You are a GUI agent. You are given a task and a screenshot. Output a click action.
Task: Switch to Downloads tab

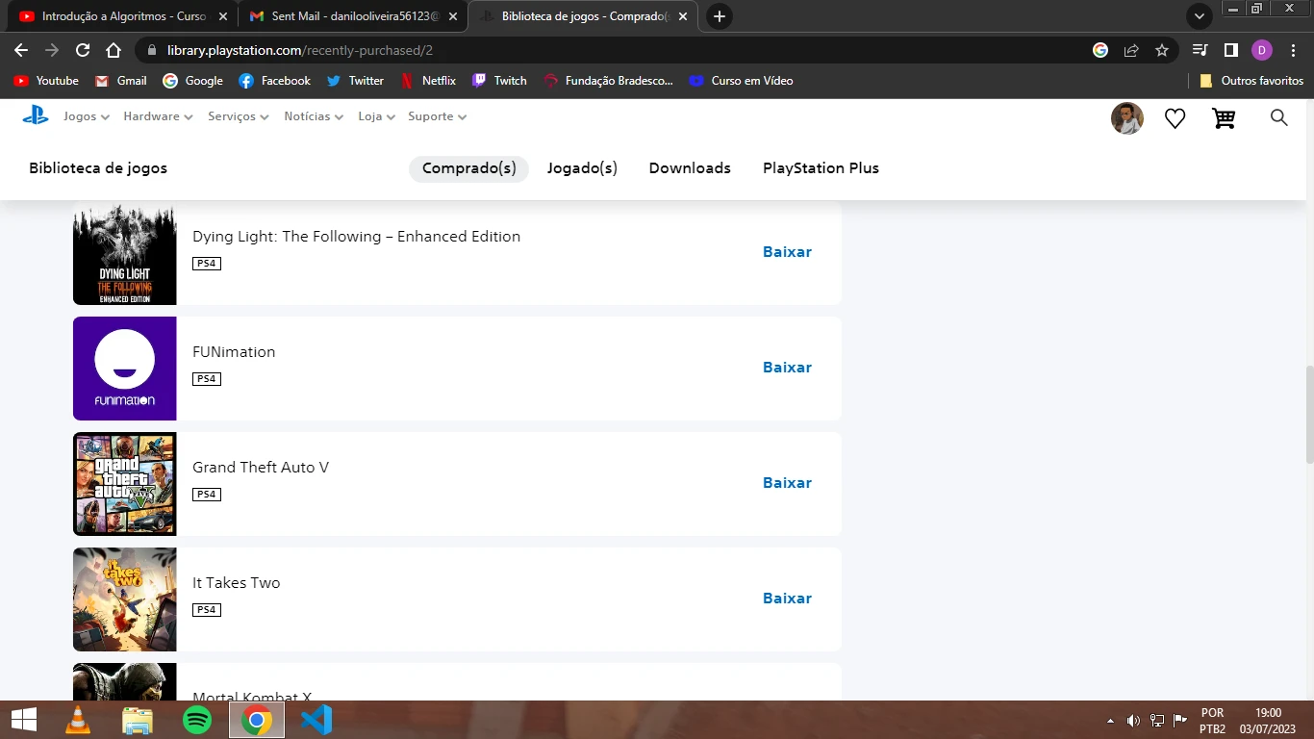pos(690,168)
